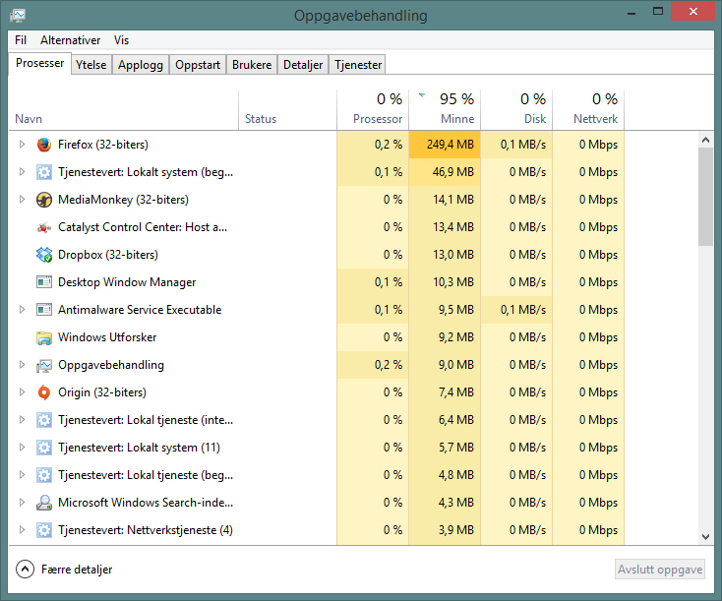
Task: Click the Oppgavebehandling process row icon
Action: click(43, 365)
